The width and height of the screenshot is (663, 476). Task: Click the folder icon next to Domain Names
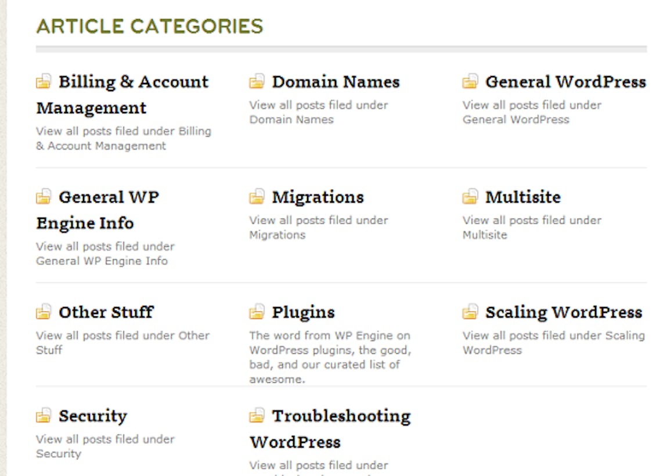pyautogui.click(x=257, y=81)
